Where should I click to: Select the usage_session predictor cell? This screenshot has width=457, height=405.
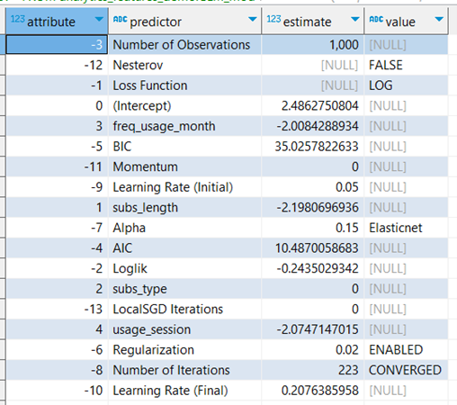pyautogui.click(x=184, y=329)
